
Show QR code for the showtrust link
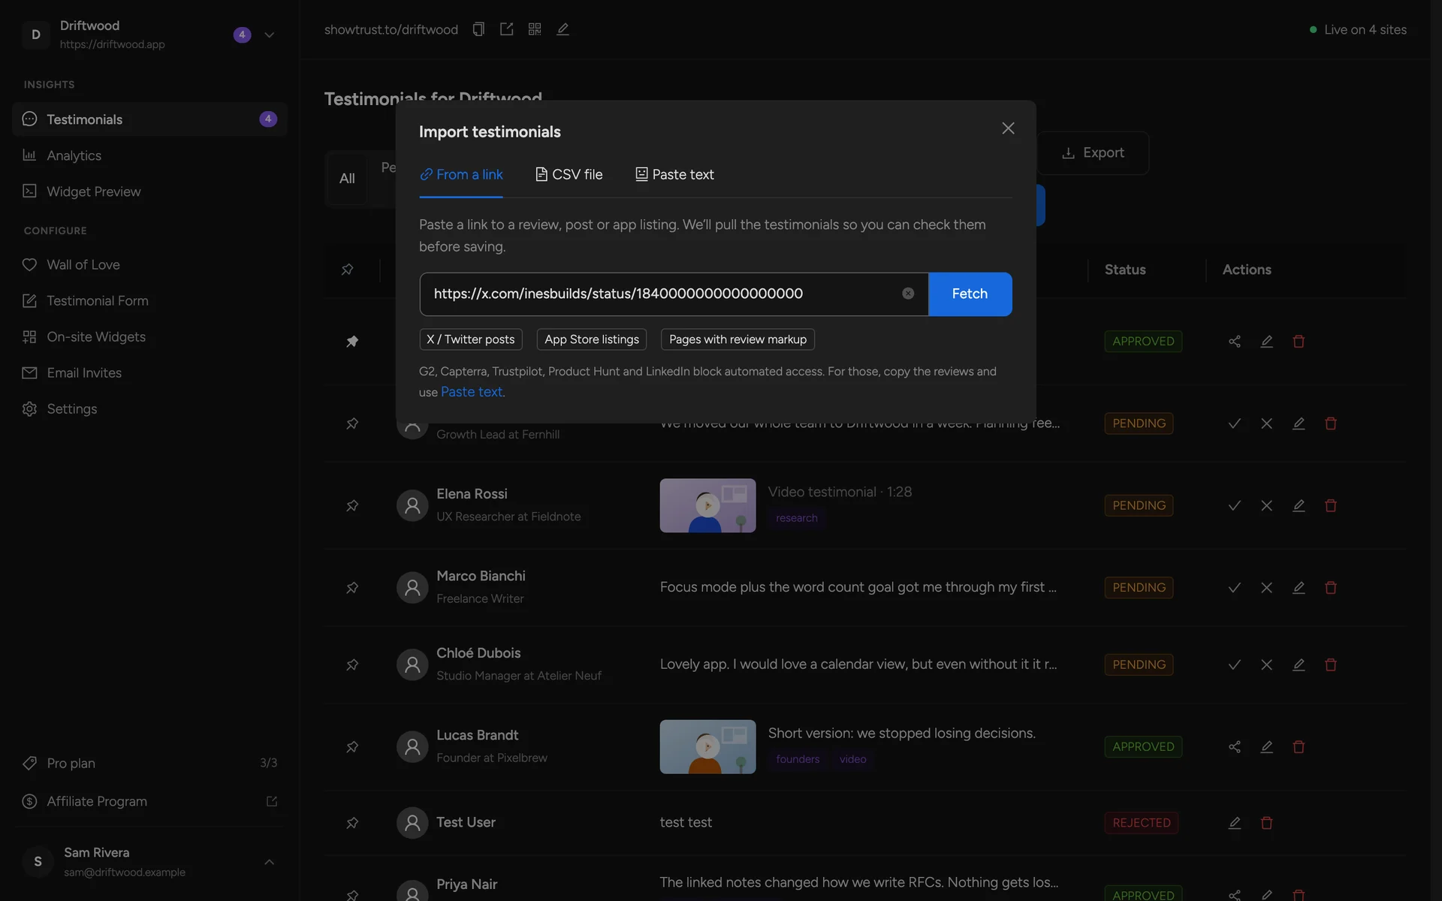(535, 29)
